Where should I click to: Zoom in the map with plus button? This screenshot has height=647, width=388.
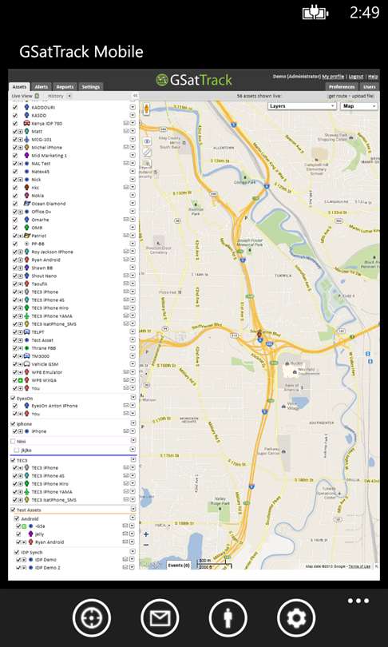coord(146,534)
